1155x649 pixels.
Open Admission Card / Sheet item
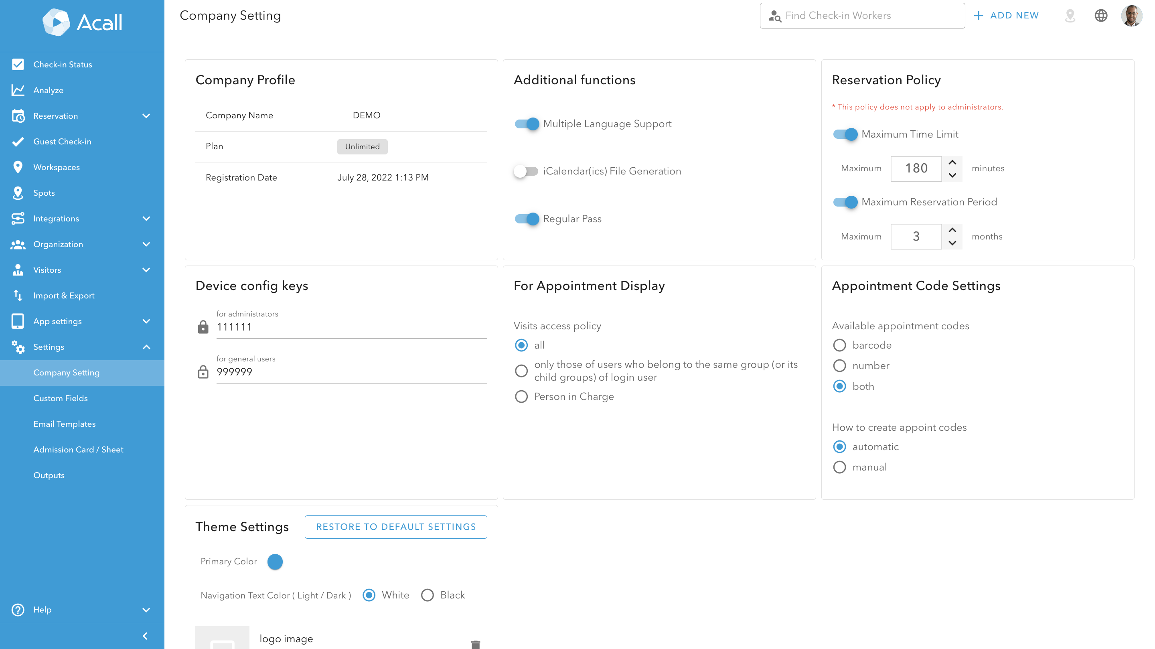click(82, 449)
